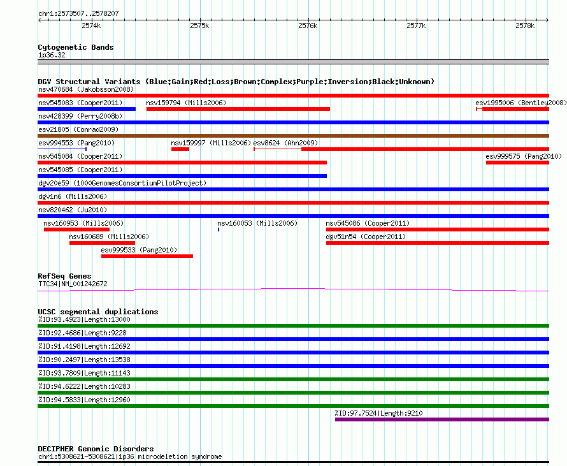Select the green %ID:93.4923 Length:13000 duplication bar
This screenshot has width=567, height=466.
293,326
